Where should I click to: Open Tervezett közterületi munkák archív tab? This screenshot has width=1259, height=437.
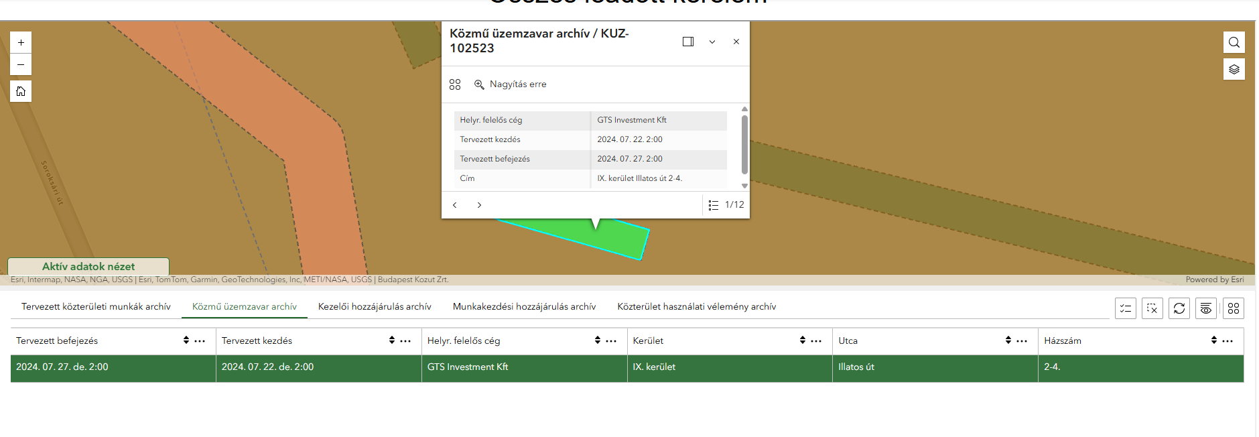tap(96, 306)
